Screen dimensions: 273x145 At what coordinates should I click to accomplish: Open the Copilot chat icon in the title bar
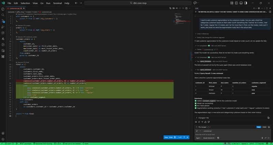195,3
